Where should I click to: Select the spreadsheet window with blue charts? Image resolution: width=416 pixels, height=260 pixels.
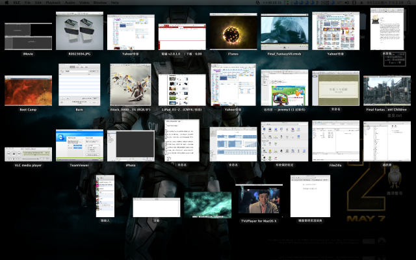[233, 144]
